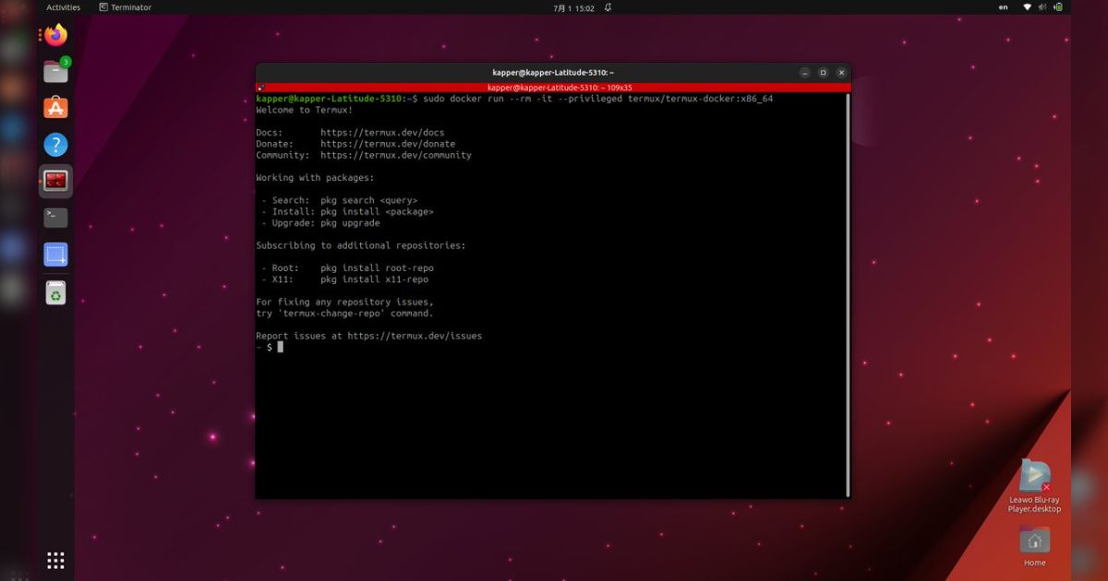The image size is (1108, 581).
Task: Click the red icon in Terminator's title bar
Action: click(261, 88)
